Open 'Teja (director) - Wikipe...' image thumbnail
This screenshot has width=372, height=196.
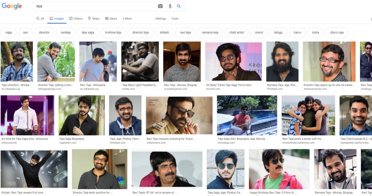(x=17, y=62)
